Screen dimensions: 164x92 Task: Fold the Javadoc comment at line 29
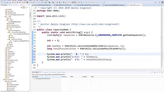tap(36, 21)
